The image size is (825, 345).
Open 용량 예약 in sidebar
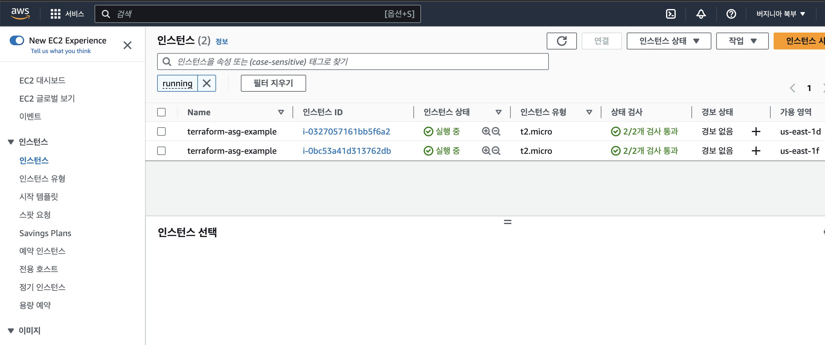click(x=35, y=305)
